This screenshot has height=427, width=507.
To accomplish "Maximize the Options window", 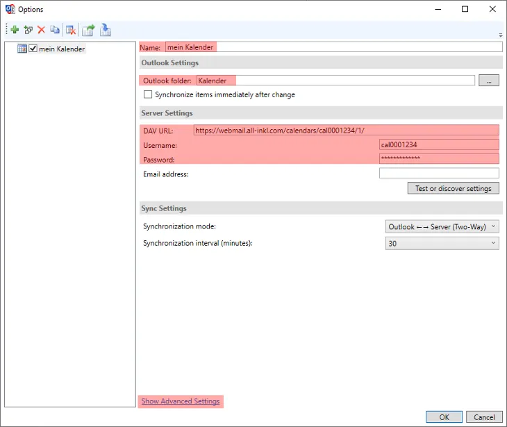I will 465,9.
